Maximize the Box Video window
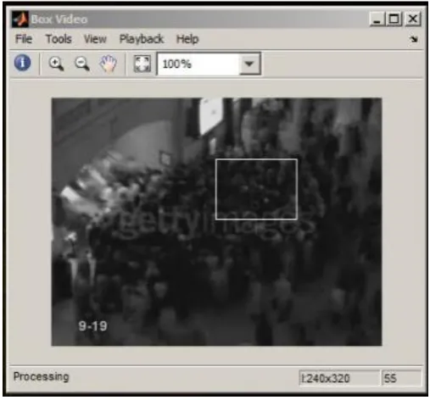430x400 pixels. tap(394, 19)
